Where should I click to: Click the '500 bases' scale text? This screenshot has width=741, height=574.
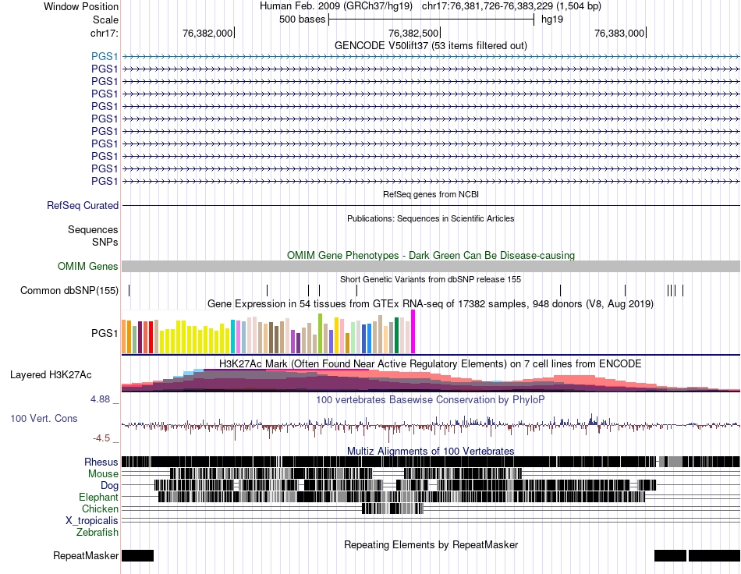pos(302,19)
